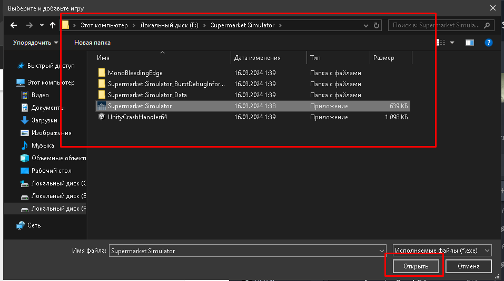Click 'Новая папка' button

pyautogui.click(x=92, y=43)
